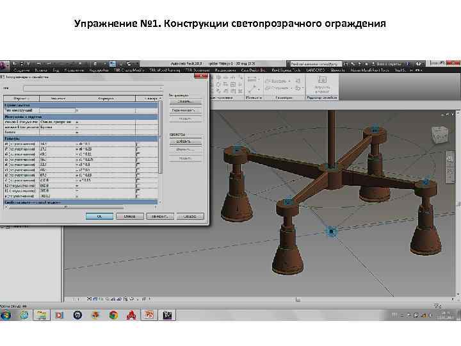461x346 pixels.
Task: Launch Internet Explorer from taskbar
Action: click(x=24, y=315)
